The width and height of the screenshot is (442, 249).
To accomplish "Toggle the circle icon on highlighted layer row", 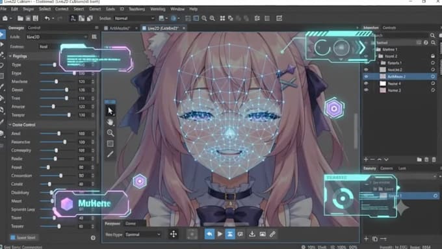I will tap(433, 77).
